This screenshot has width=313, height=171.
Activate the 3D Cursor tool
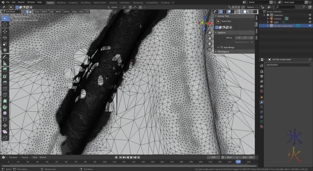pos(5,24)
